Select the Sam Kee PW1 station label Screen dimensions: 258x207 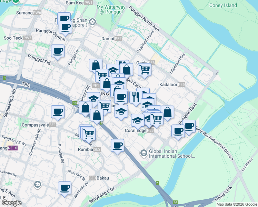click(x=79, y=3)
